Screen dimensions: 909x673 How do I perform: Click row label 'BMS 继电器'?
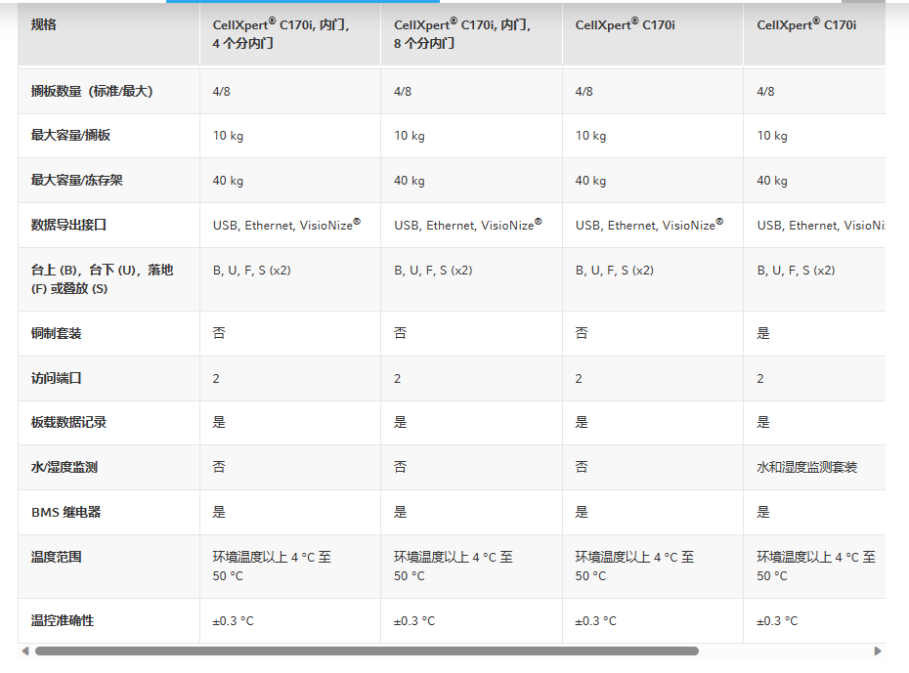[x=66, y=512]
